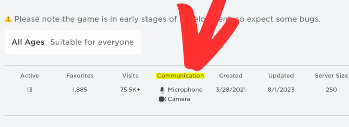This screenshot has height=127, width=349.
Task: Click the active player count 13
Action: click(29, 90)
